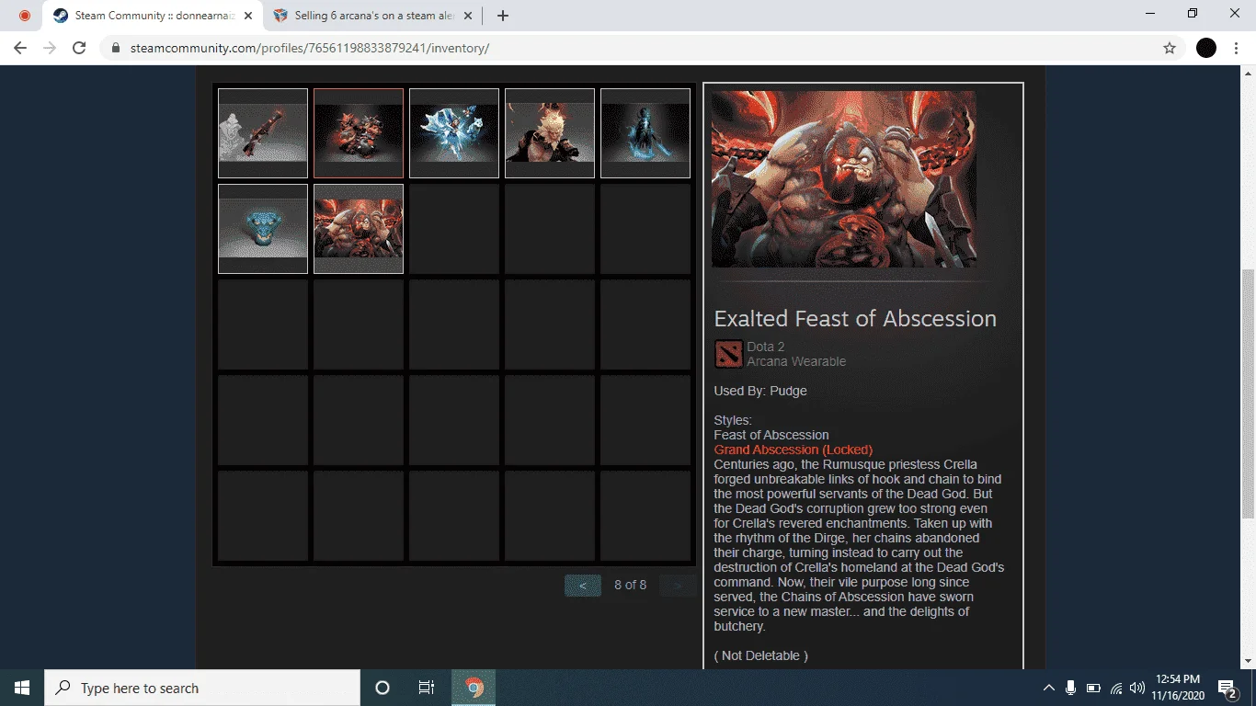Click the large Pudge arcana preview image
The width and height of the screenshot is (1256, 706).
[x=844, y=178]
